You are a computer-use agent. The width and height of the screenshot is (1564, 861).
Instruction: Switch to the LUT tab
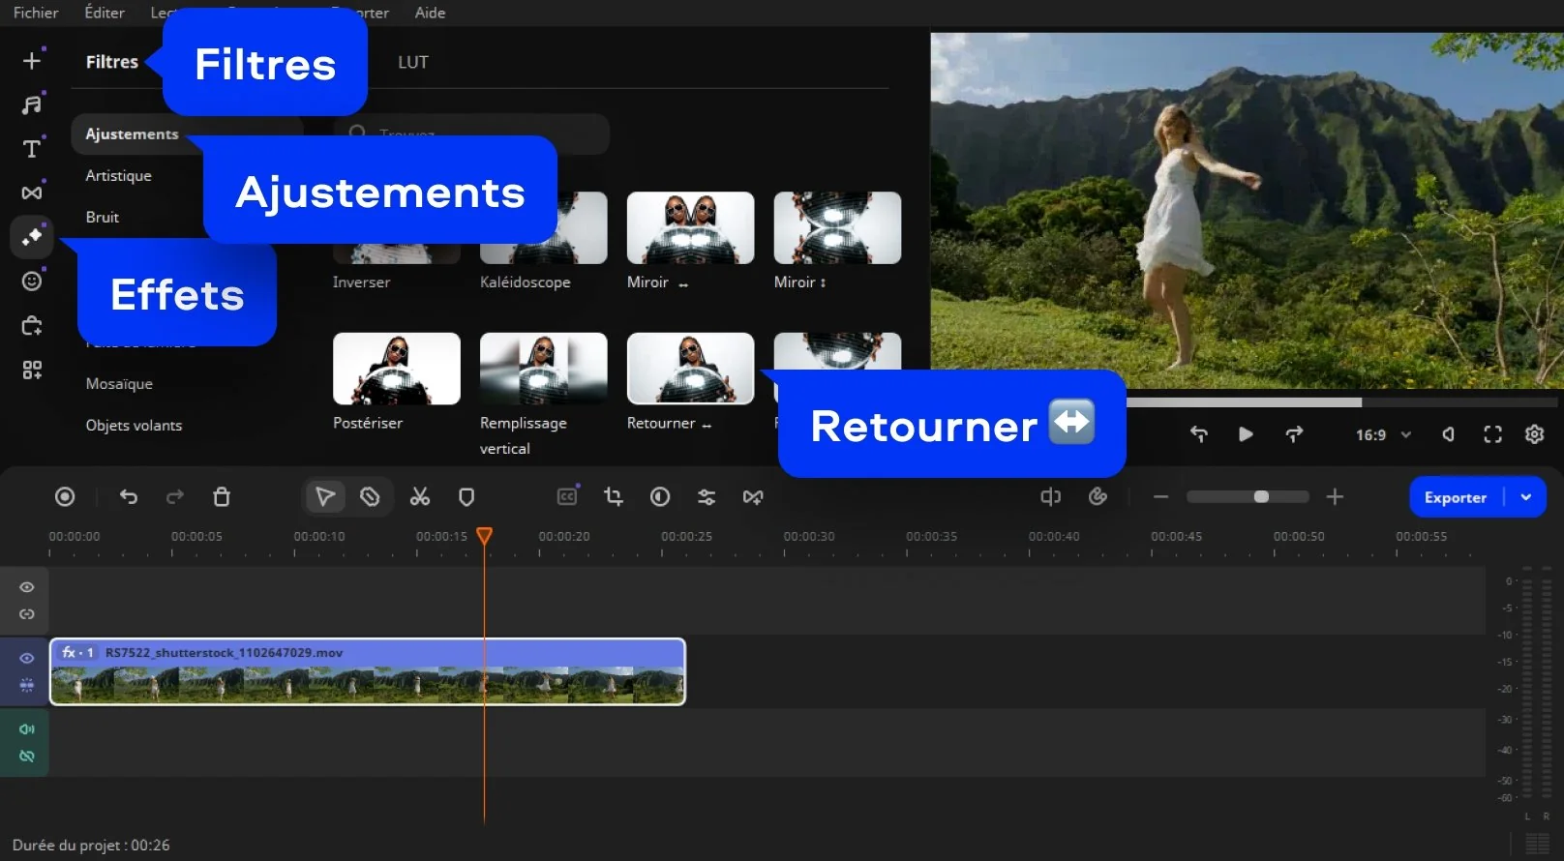412,62
